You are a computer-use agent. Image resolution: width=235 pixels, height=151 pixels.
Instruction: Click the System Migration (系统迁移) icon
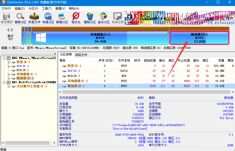(x=118, y=18)
